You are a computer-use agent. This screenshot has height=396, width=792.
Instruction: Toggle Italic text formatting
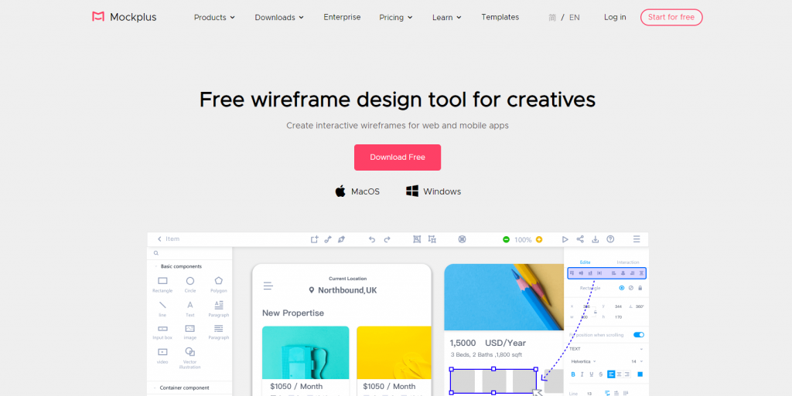coord(582,374)
